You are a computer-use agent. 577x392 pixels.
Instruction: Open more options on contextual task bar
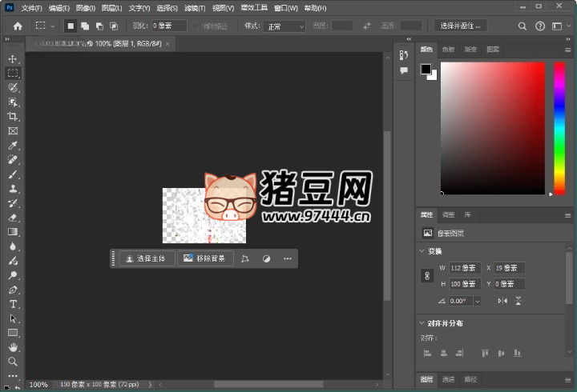pyautogui.click(x=288, y=258)
